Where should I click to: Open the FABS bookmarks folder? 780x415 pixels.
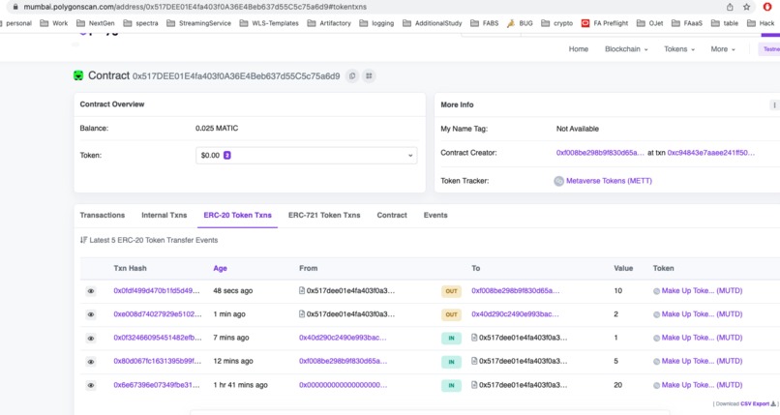(485, 23)
